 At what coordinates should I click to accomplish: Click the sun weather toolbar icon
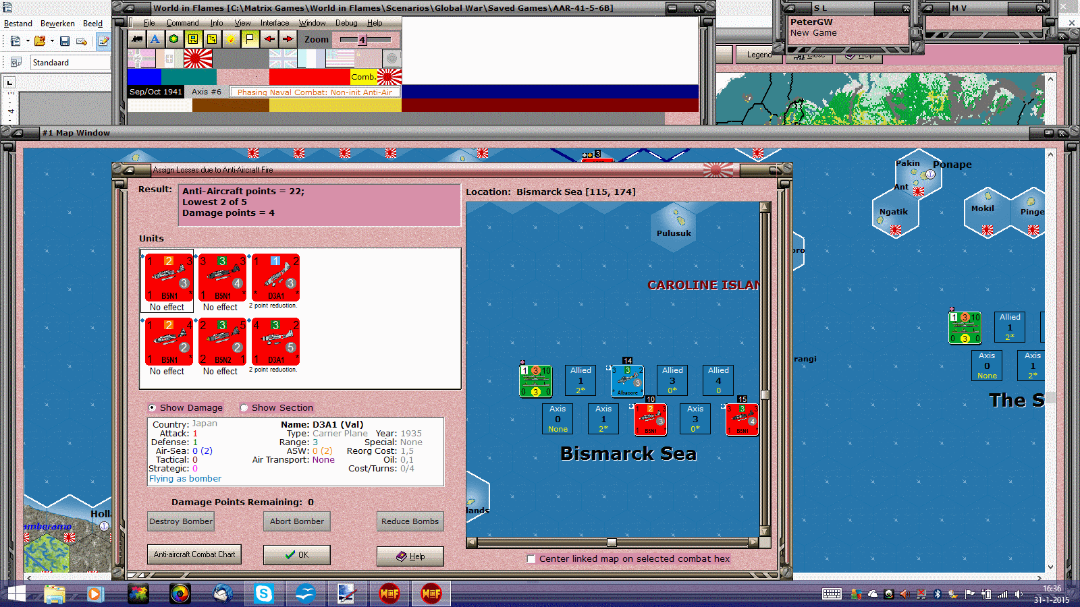click(x=231, y=39)
